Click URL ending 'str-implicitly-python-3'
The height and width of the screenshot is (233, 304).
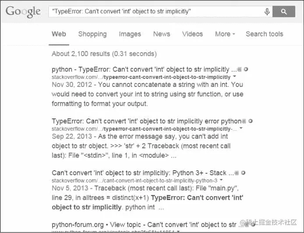tap(134, 181)
